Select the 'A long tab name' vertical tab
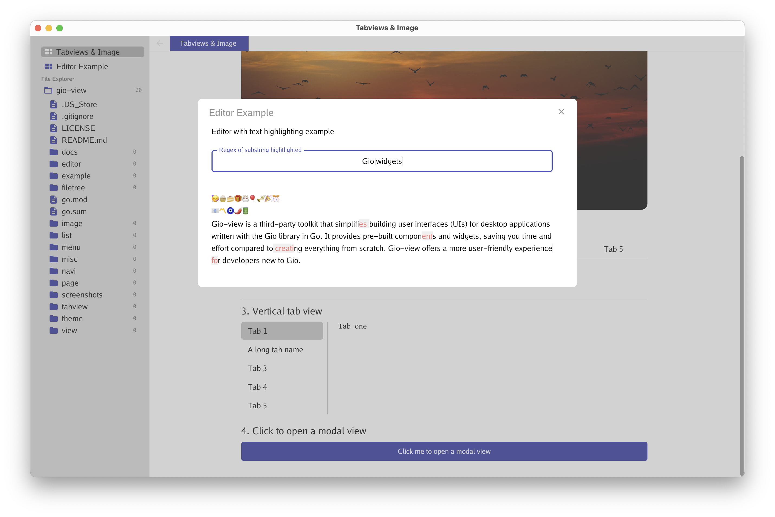Image resolution: width=775 pixels, height=517 pixels. [x=275, y=350]
